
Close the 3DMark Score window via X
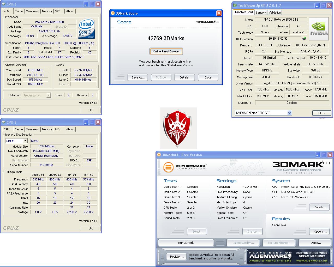[x=219, y=13]
